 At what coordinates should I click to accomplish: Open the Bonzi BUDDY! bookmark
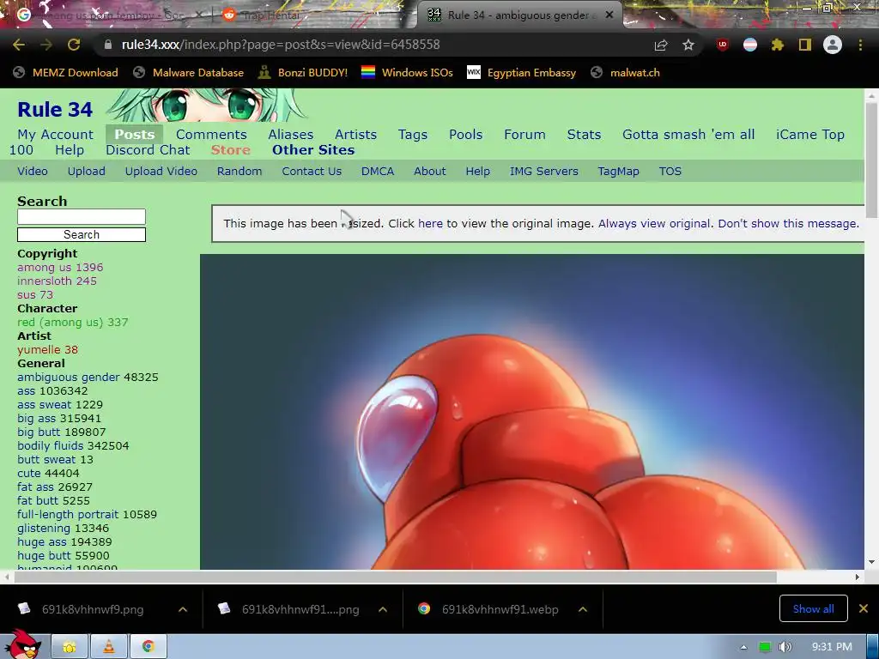coord(303,73)
